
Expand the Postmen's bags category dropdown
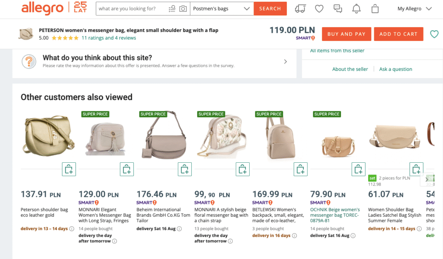click(247, 9)
